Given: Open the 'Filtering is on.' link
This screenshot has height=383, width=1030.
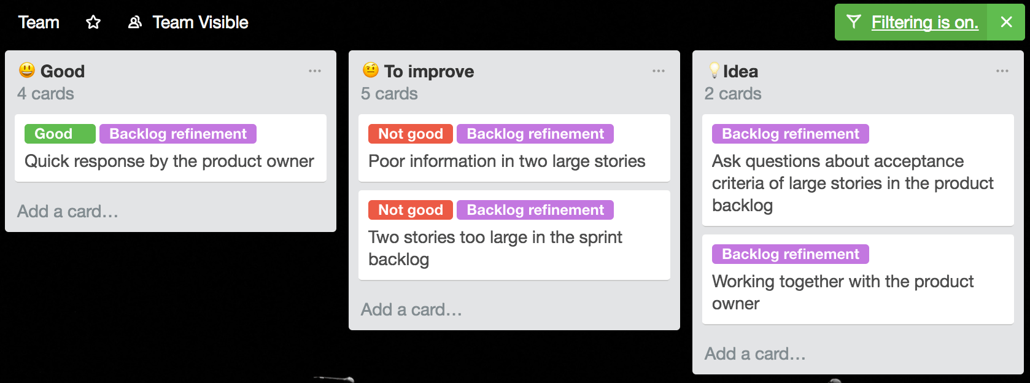Looking at the screenshot, I should tap(924, 23).
